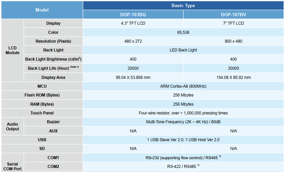Select ARM Cortex-A8 (800MHz) value
The image size is (288, 172).
(x=183, y=86)
